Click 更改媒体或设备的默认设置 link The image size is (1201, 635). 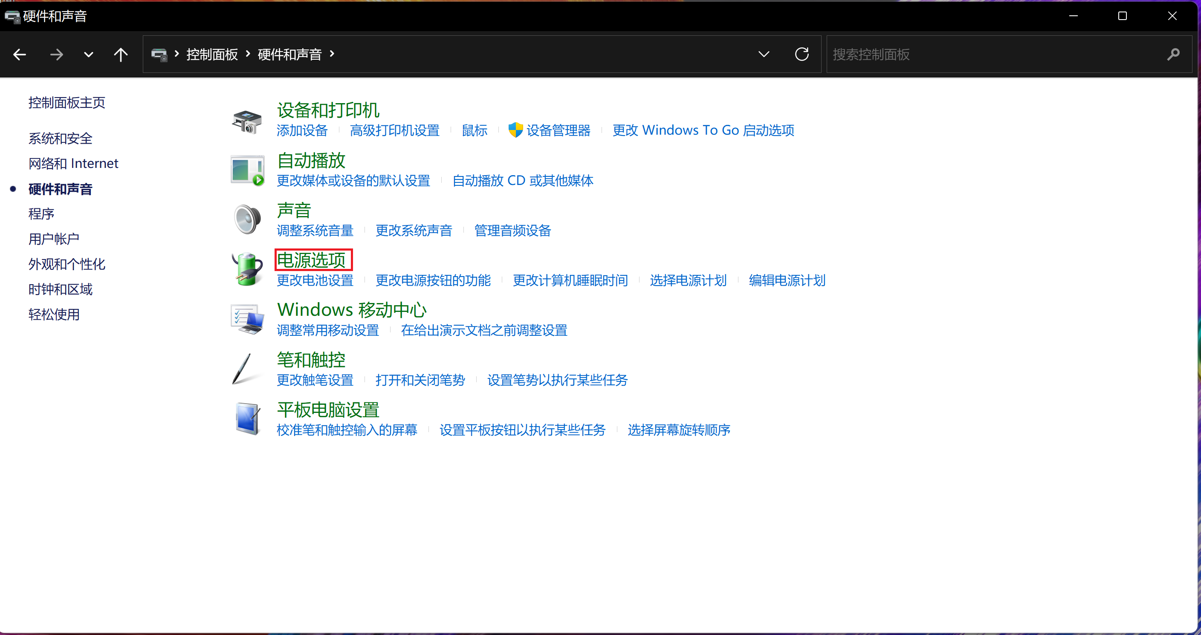pos(353,181)
